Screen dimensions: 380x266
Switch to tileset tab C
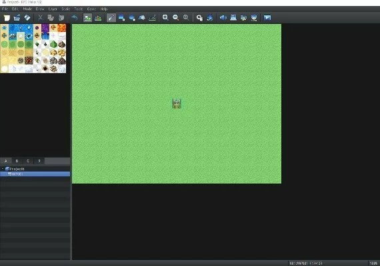click(28, 161)
